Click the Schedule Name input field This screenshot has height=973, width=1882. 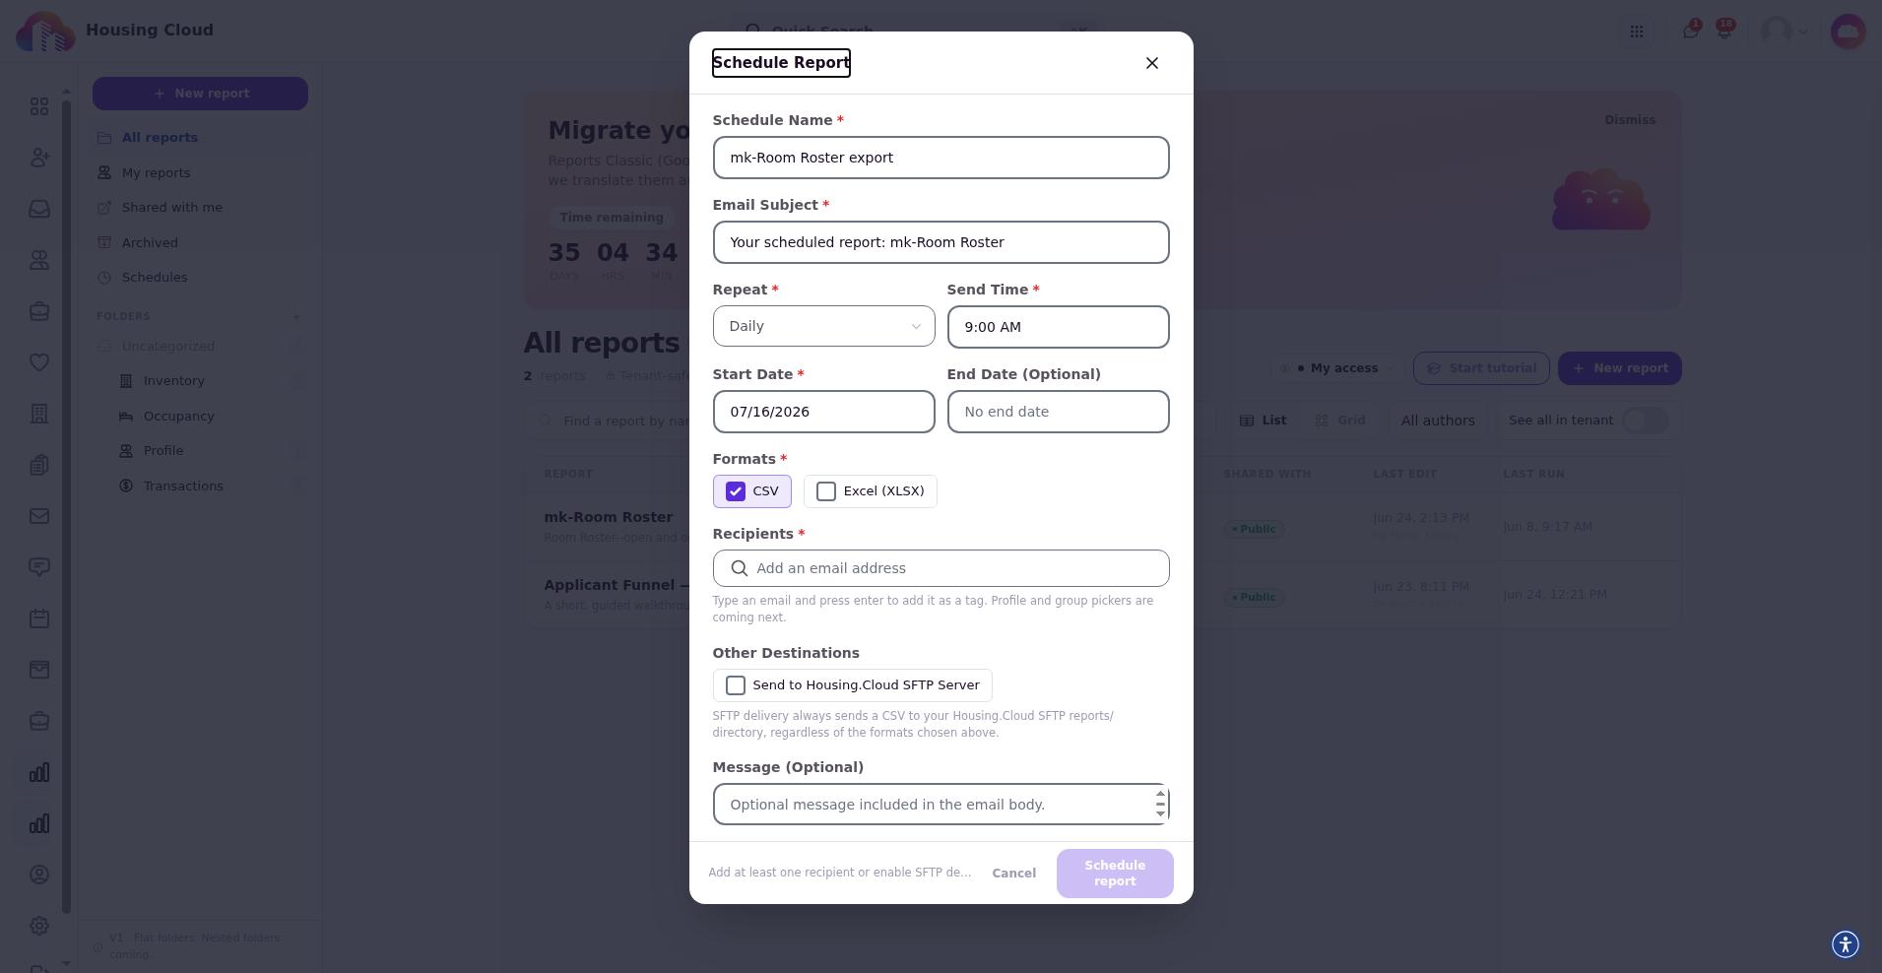pyautogui.click(x=941, y=158)
